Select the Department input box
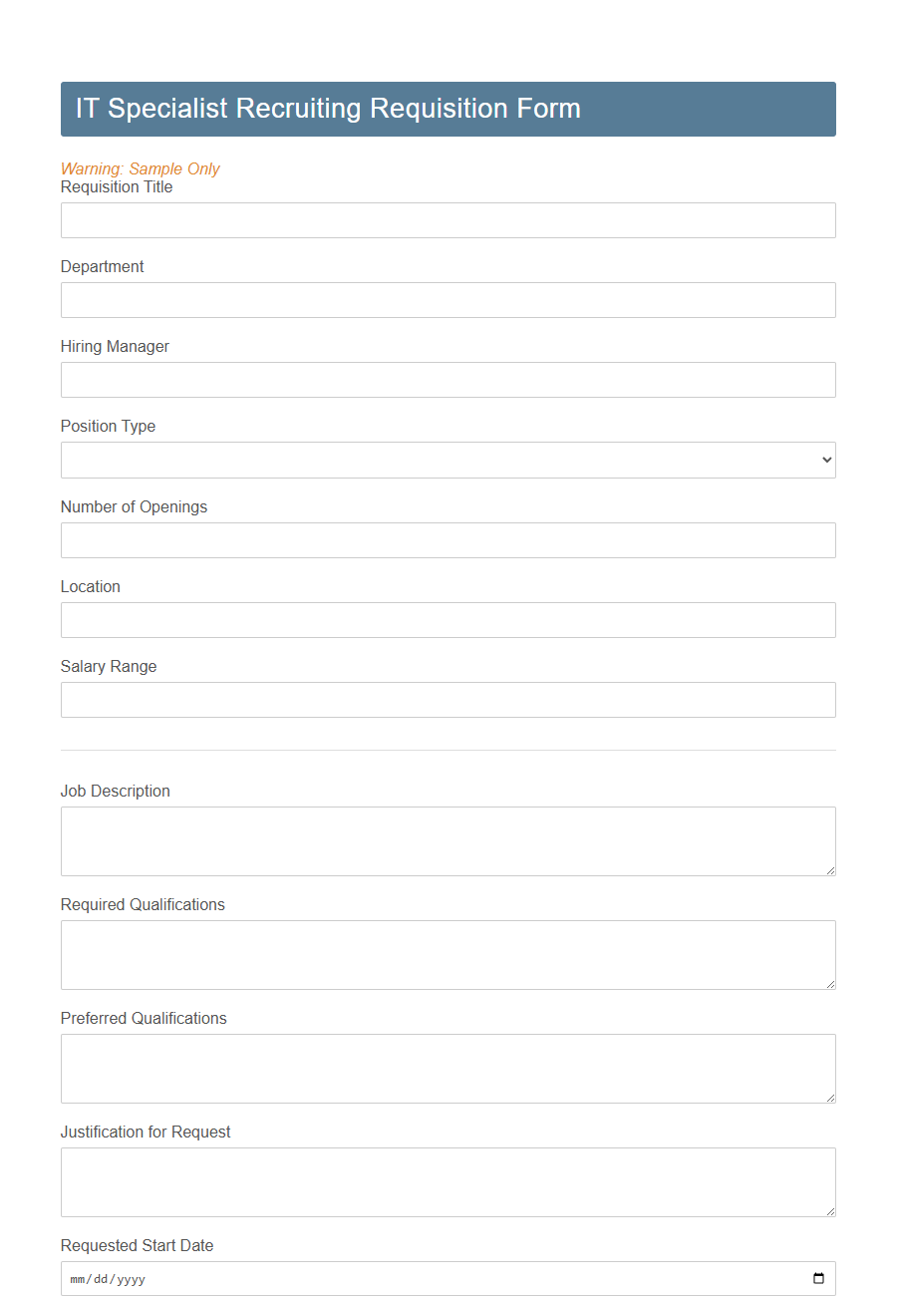The image size is (897, 1296). tap(448, 300)
